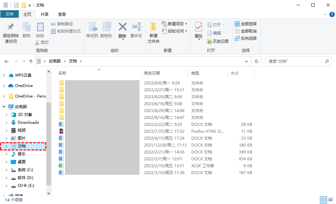Screen dimensions: 336x204
Task: Switch to the 主页 ribbon tab
Action: click(x=27, y=14)
